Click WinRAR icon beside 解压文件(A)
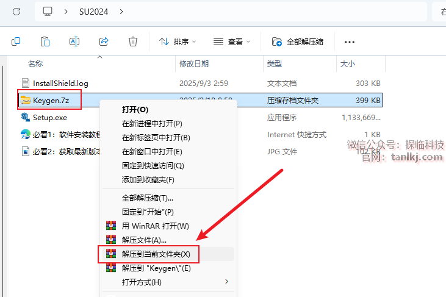 pyautogui.click(x=111, y=239)
